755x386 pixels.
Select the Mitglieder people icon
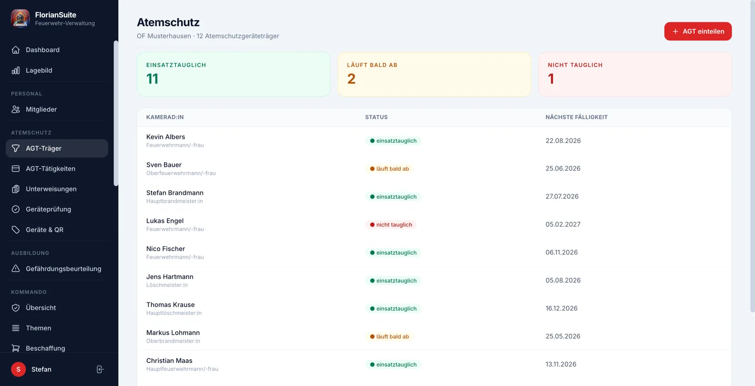click(16, 109)
